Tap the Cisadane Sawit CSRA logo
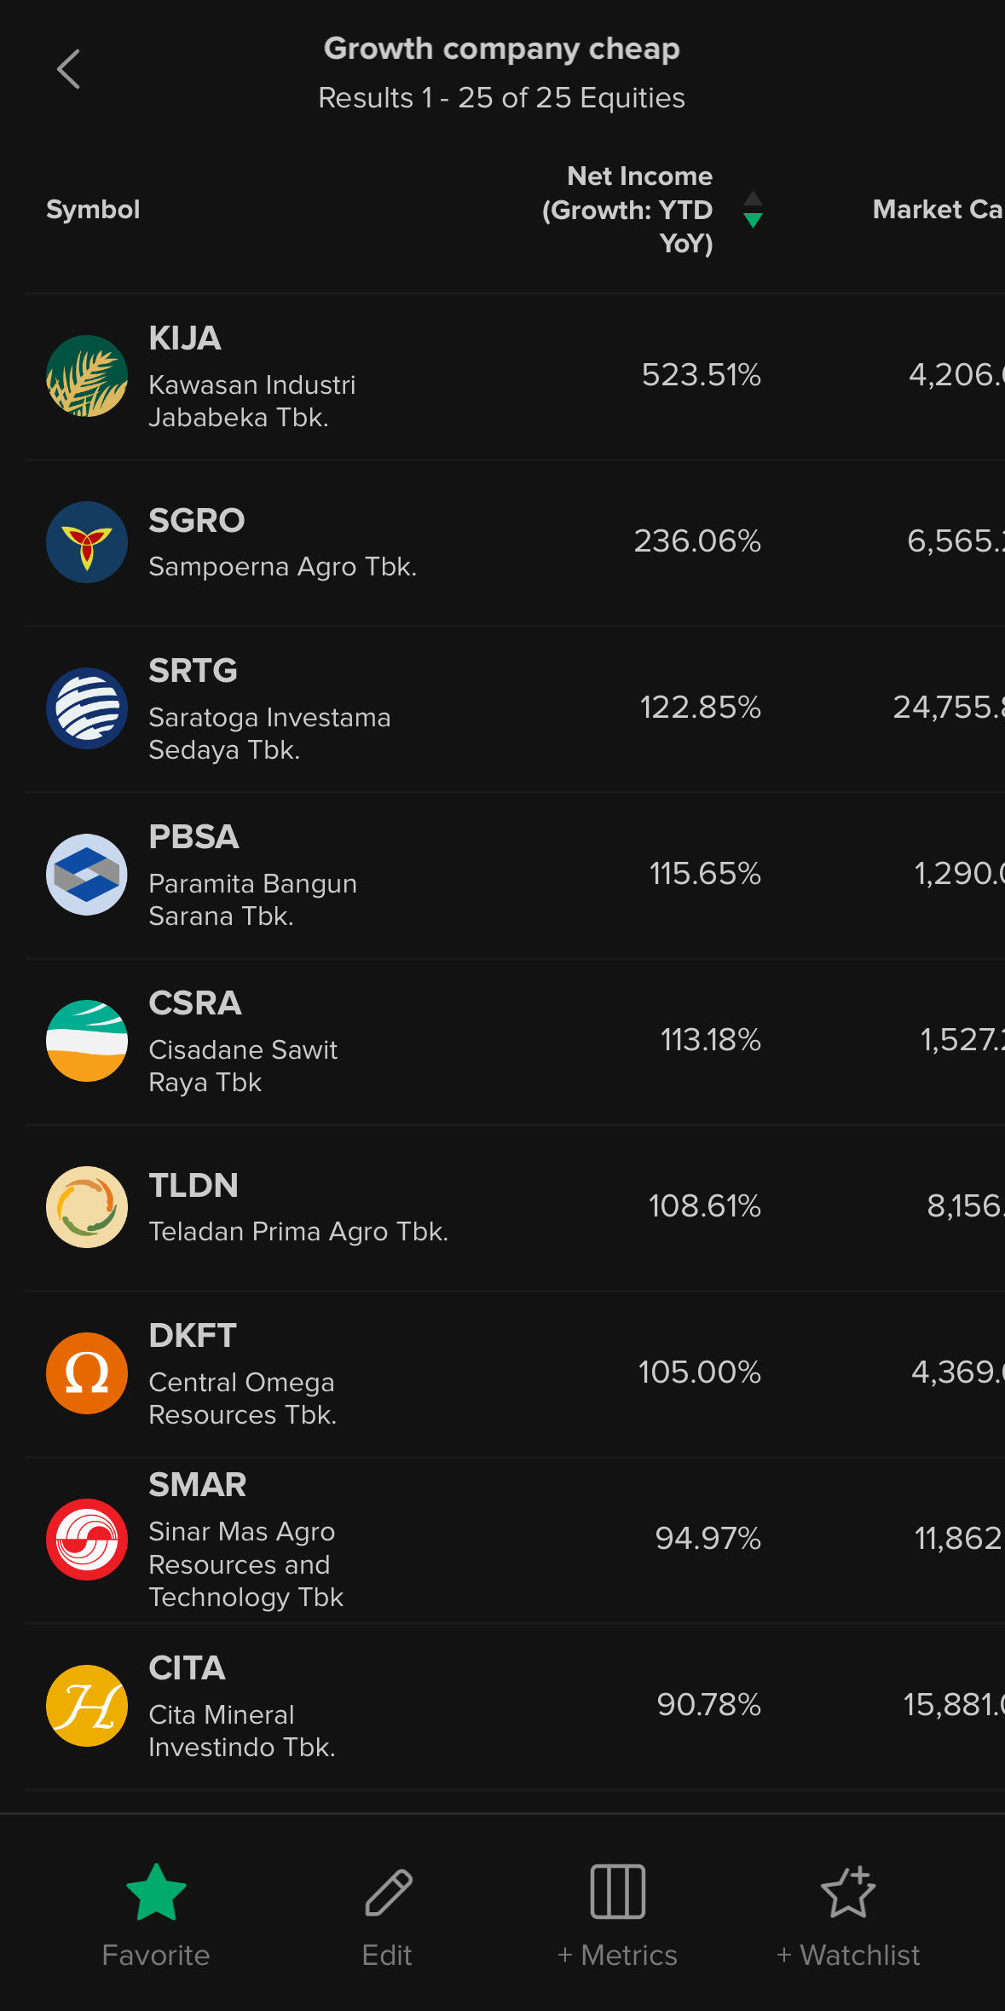Image resolution: width=1005 pixels, height=2011 pixels. (87, 1041)
